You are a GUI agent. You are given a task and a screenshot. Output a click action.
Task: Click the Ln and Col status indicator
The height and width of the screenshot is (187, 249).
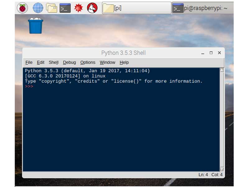coord(210,175)
